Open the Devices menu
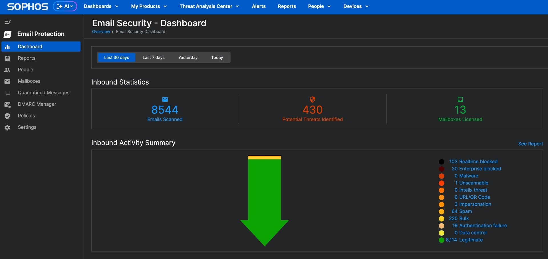The image size is (548, 259). point(355,6)
